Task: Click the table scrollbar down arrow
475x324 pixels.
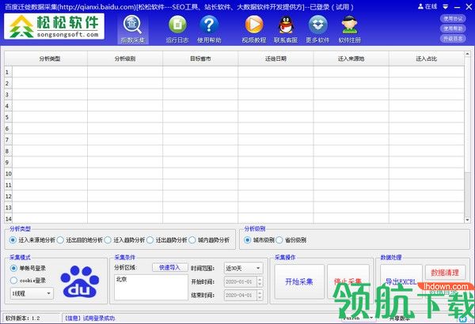Action: (467, 220)
